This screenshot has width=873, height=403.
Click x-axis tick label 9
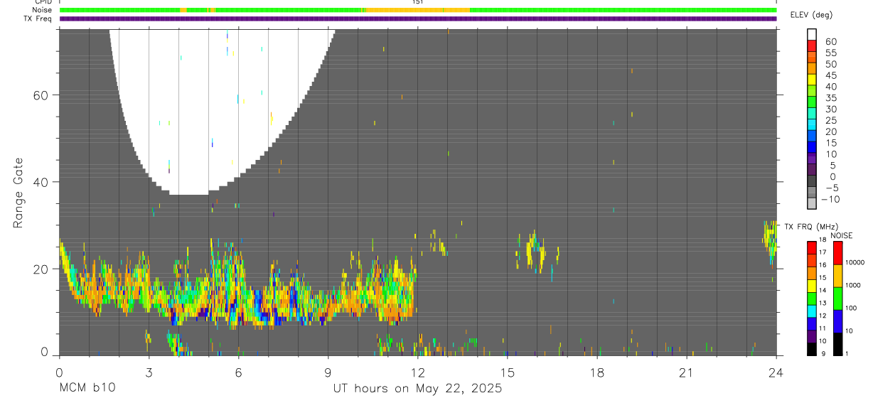pyautogui.click(x=328, y=372)
